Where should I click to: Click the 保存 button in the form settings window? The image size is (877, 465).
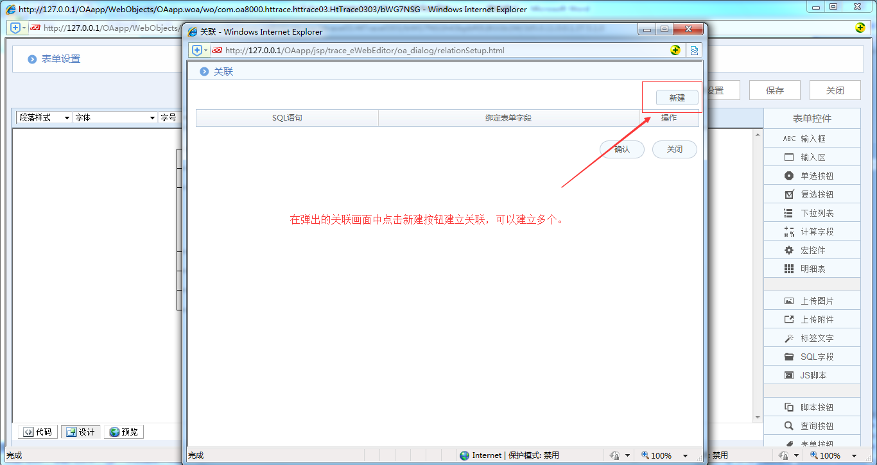click(x=775, y=90)
